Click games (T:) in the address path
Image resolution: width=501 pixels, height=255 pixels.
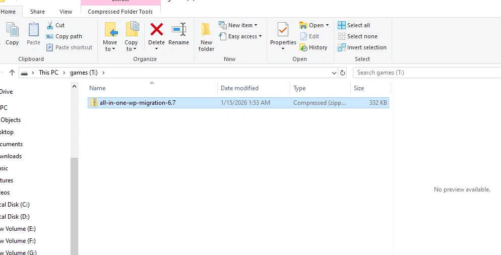point(84,73)
